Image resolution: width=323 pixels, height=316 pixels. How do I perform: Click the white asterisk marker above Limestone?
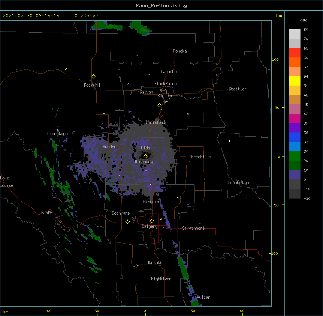tap(58, 130)
